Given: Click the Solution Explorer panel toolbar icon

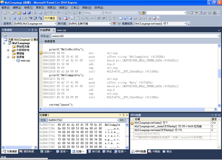Looking at the screenshot, I should click(x=5, y=35).
